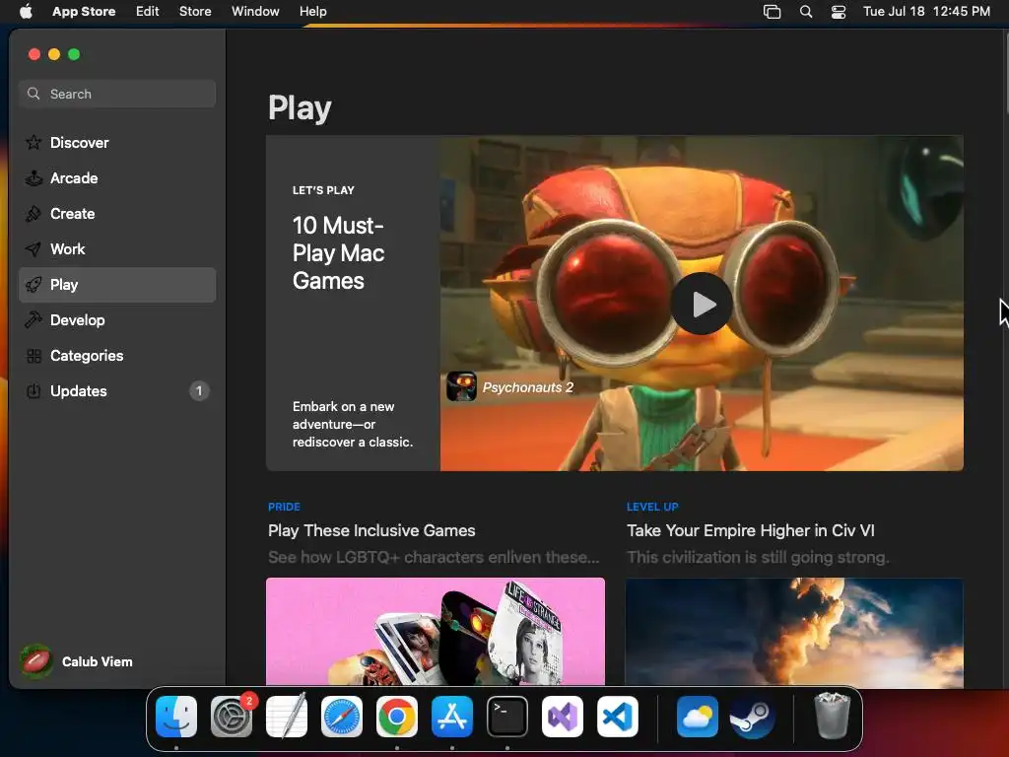Open the Apple menu

click(x=26, y=12)
